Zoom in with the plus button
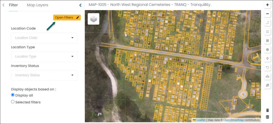This screenshot has width=273, height=124. pyautogui.click(x=267, y=5)
